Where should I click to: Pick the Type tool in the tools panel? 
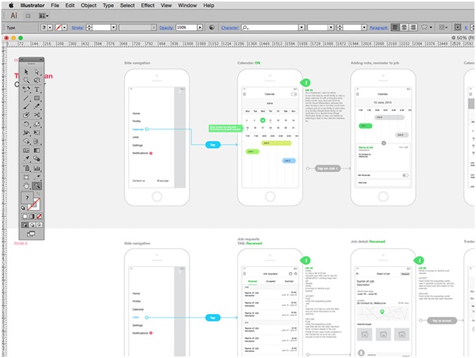pos(37,89)
